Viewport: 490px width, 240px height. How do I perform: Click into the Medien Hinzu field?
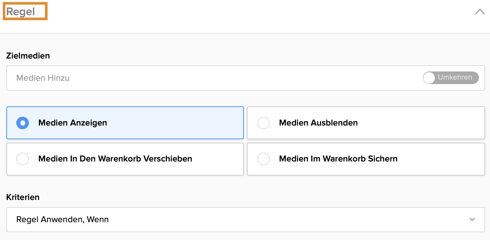coord(43,78)
